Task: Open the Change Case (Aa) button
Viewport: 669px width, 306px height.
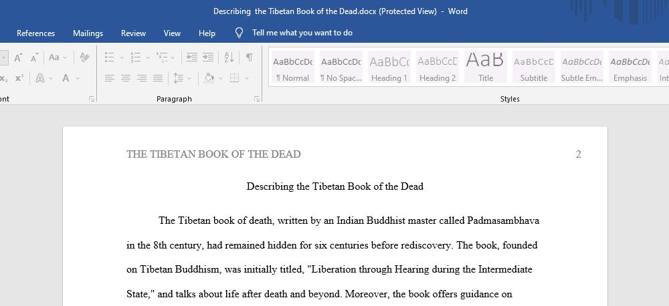Action: [x=54, y=57]
